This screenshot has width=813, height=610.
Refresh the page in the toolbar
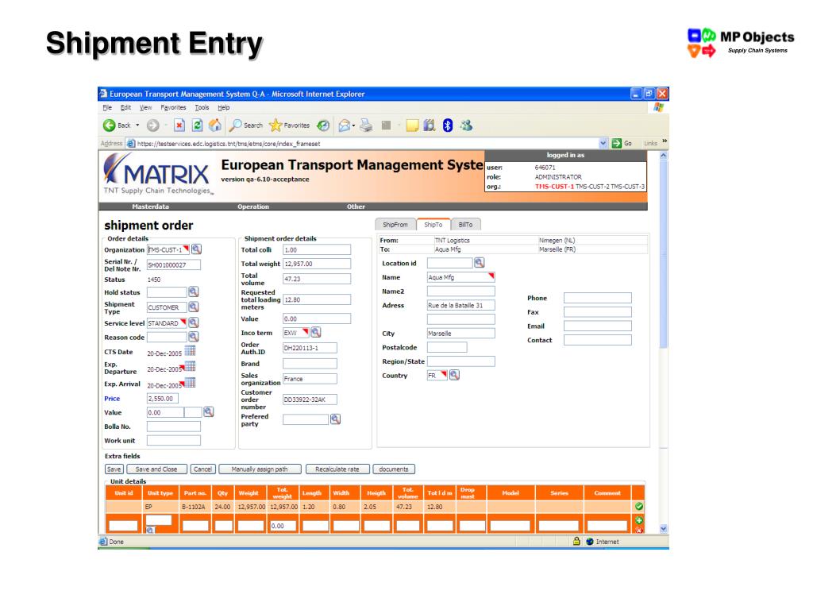(x=197, y=125)
